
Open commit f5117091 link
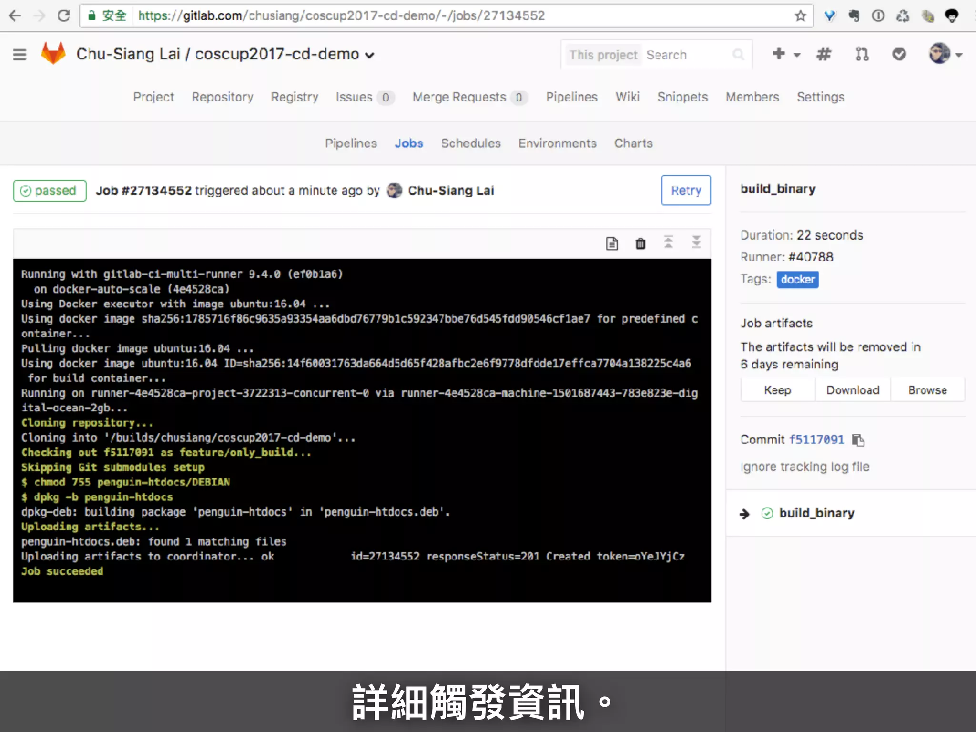[816, 439]
